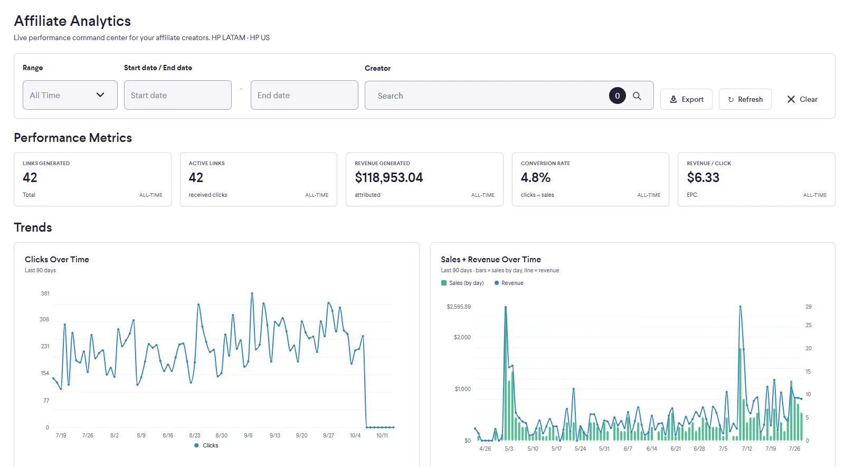Toggle the Clicks legend dot
This screenshot has width=845, height=467.
(x=197, y=445)
